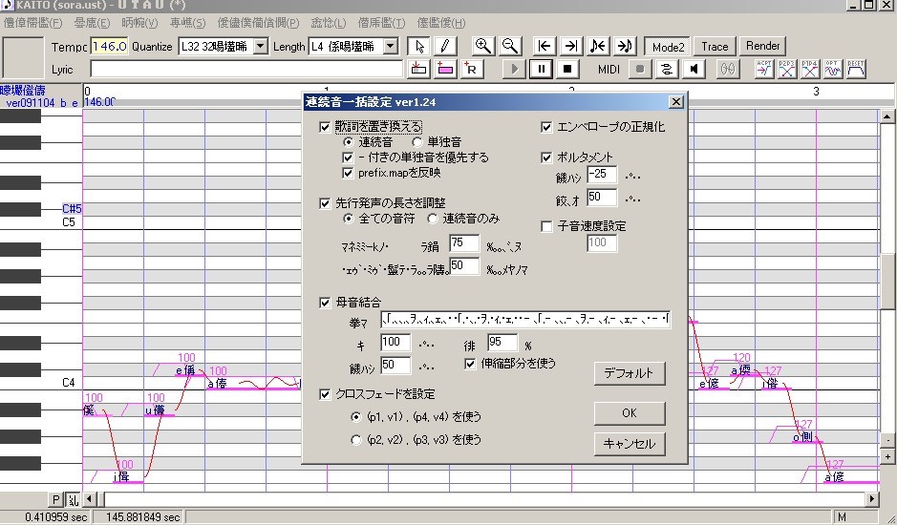Open the (T) menu
897x525 pixels.
click(x=381, y=23)
